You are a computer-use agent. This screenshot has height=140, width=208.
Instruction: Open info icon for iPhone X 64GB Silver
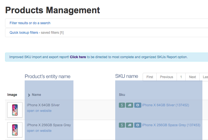pyautogui.click(x=138, y=105)
